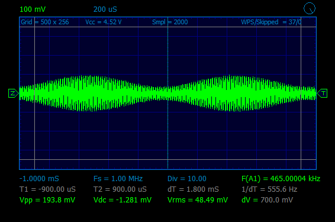Click the -1.0000 mS time offset value
This screenshot has width=335, height=222.
pos(39,179)
